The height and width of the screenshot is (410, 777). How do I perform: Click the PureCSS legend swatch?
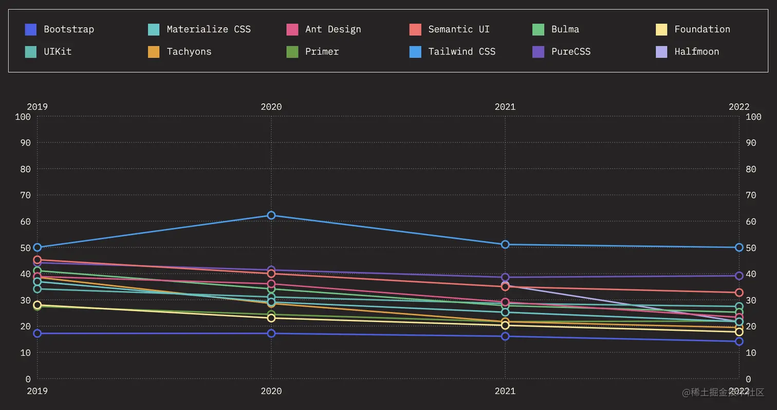(538, 51)
